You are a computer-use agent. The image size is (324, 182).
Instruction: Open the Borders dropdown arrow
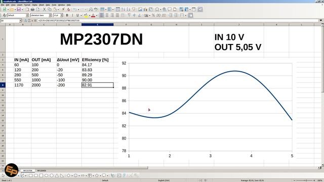pyautogui.click(x=186, y=16)
